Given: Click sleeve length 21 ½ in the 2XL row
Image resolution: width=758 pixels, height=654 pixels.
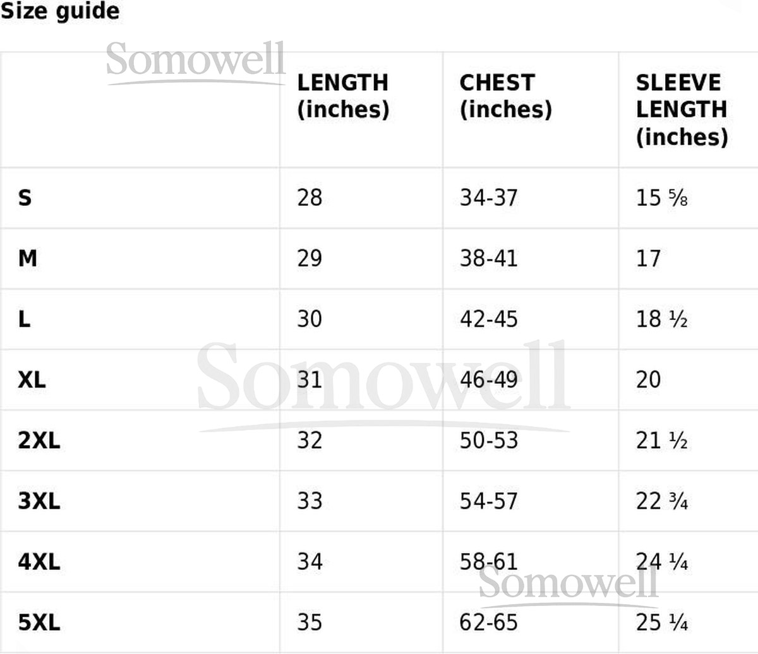Looking at the screenshot, I should point(661,441).
